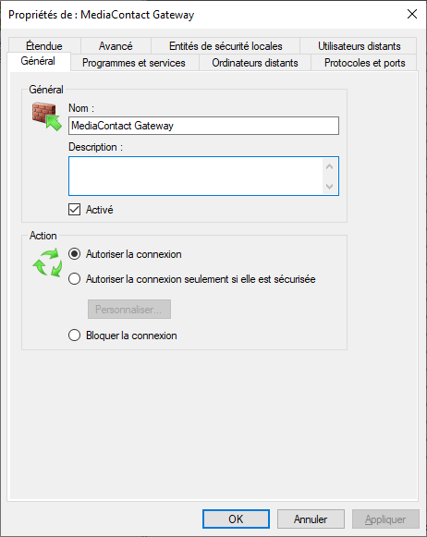
Task: Close the properties dialog window
Action: coord(412,14)
